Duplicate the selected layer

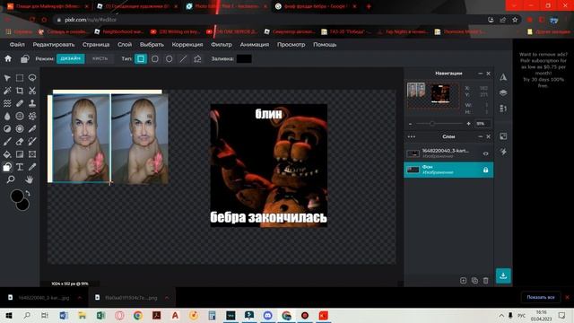click(x=474, y=281)
